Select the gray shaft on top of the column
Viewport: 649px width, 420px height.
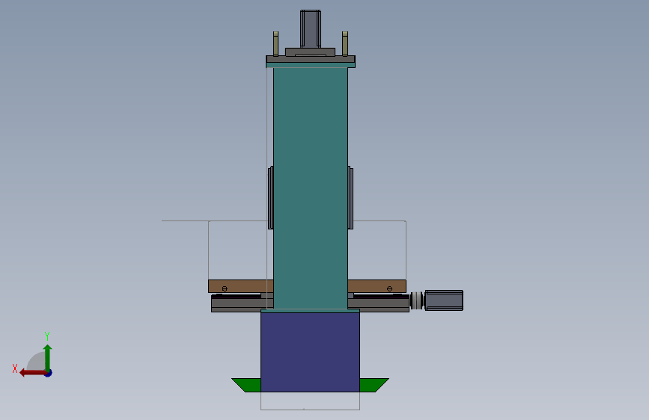pos(311,29)
